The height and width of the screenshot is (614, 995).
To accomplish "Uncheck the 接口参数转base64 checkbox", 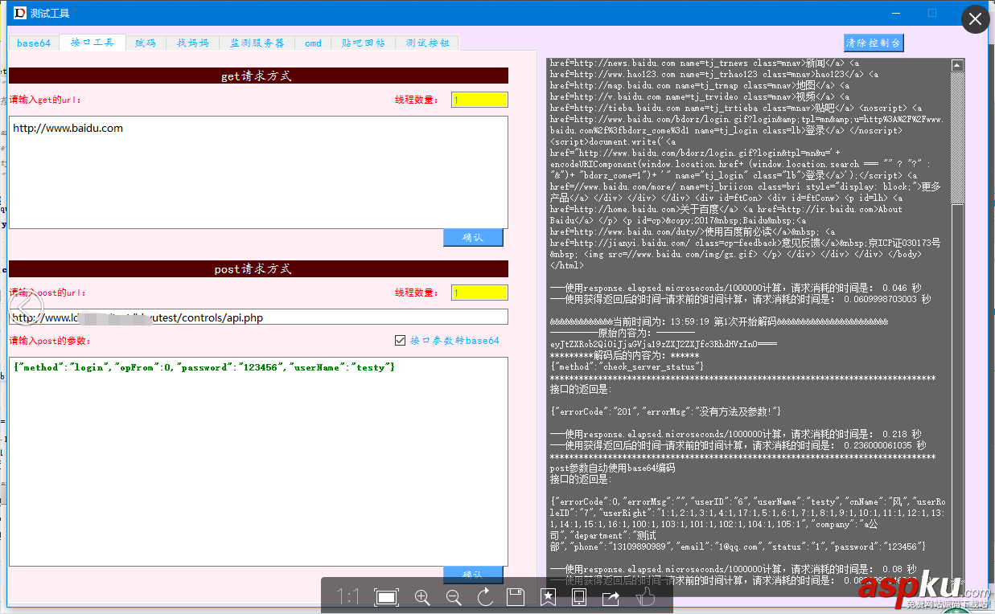I will click(400, 340).
